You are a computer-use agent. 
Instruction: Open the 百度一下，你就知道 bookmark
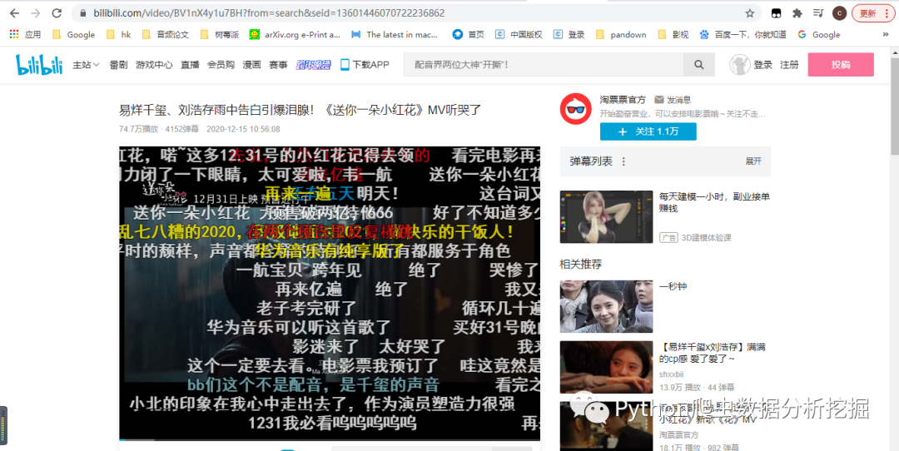[743, 34]
